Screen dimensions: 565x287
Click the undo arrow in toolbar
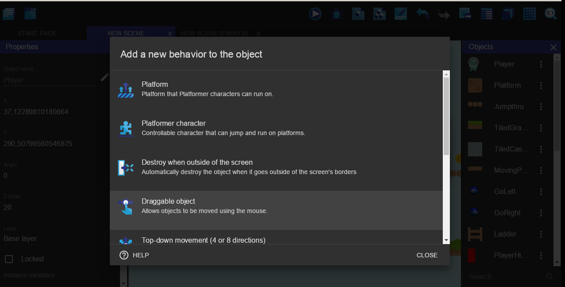pyautogui.click(x=422, y=14)
